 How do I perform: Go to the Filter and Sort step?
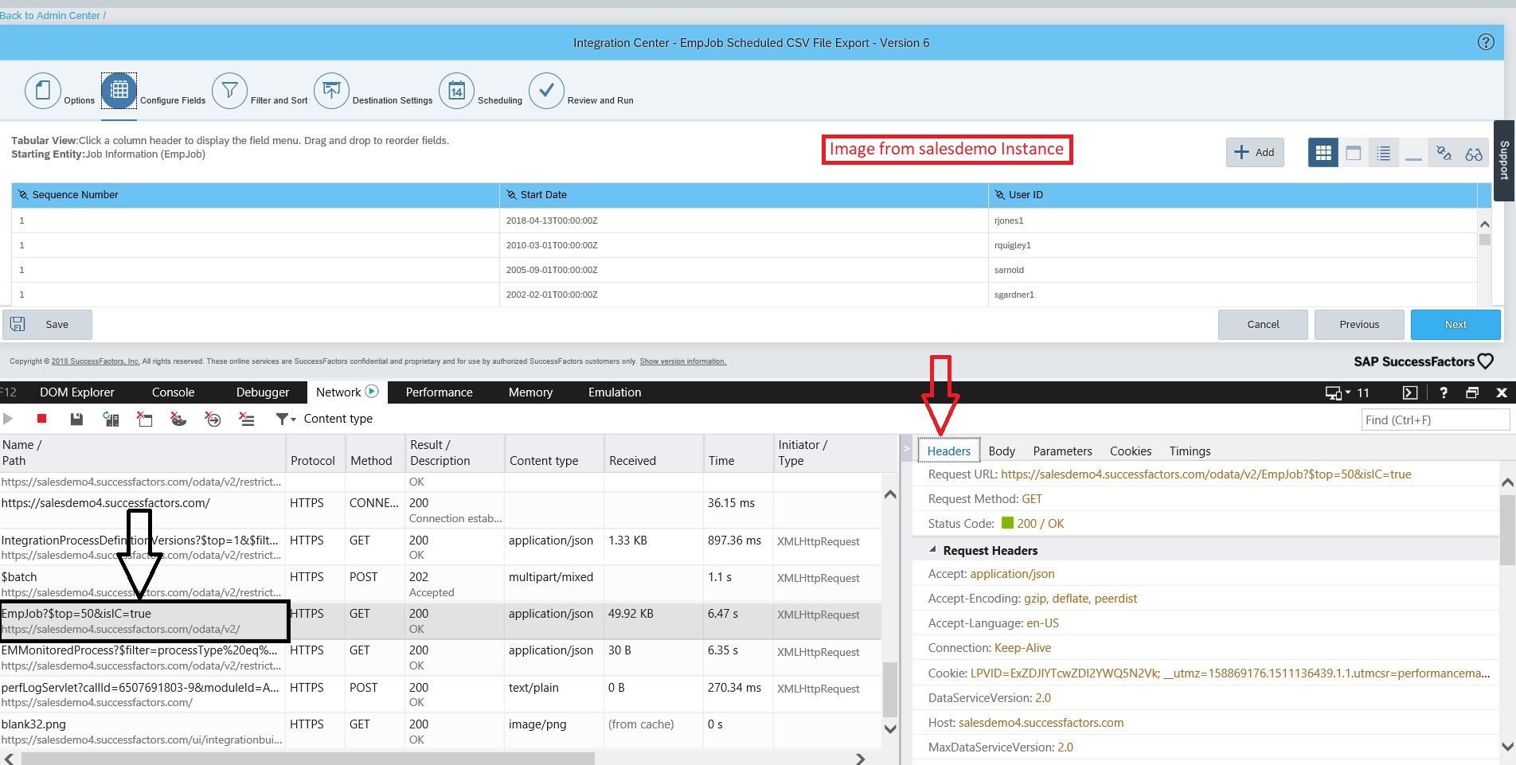pyautogui.click(x=229, y=91)
